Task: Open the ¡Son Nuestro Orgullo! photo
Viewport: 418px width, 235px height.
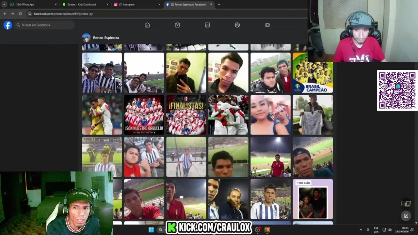Action: click(144, 115)
